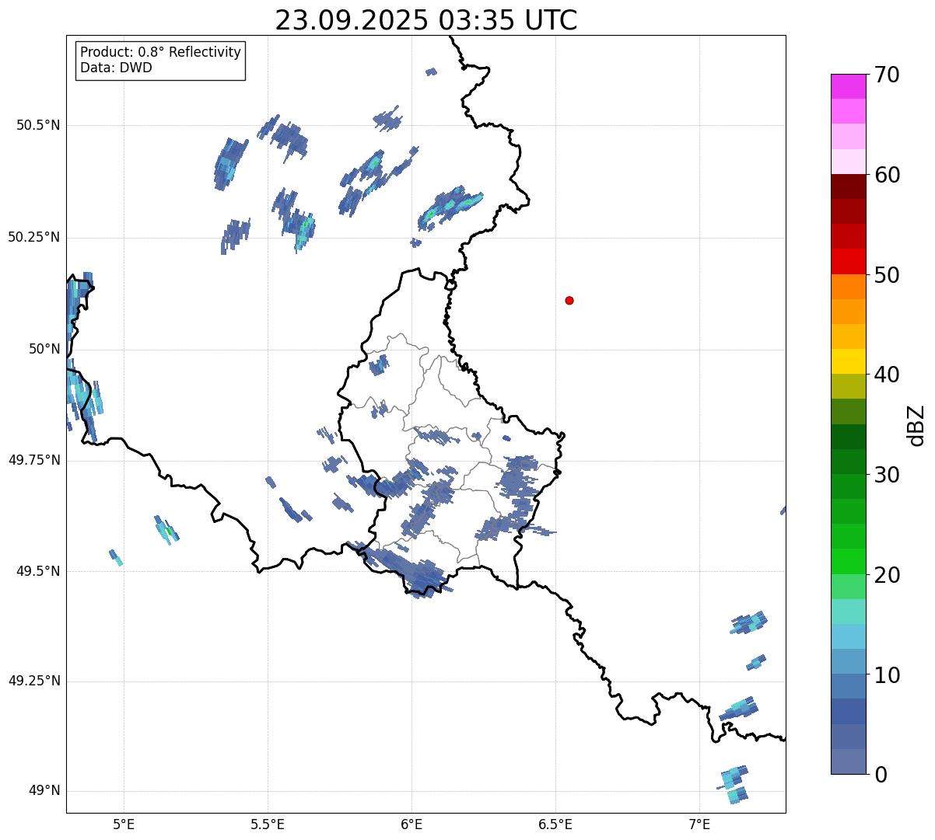Click the '50' colorbar tick label
The image size is (935, 840).
887,275
